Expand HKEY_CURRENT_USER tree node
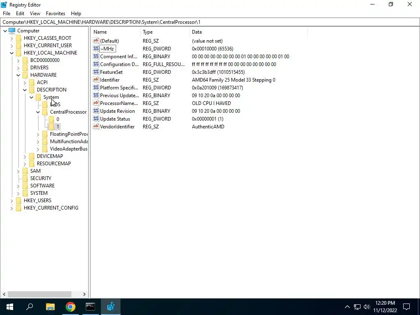Screen dimensions: 420x315 click(11, 46)
